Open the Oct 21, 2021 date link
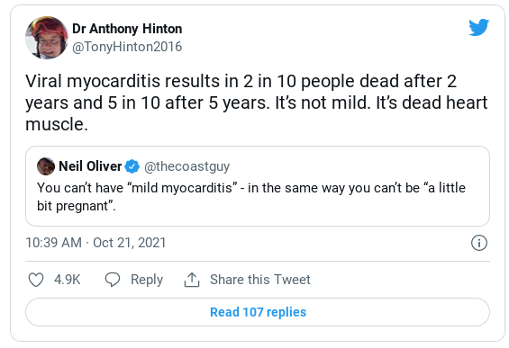Viewport: 509px width, 348px height. (x=129, y=243)
